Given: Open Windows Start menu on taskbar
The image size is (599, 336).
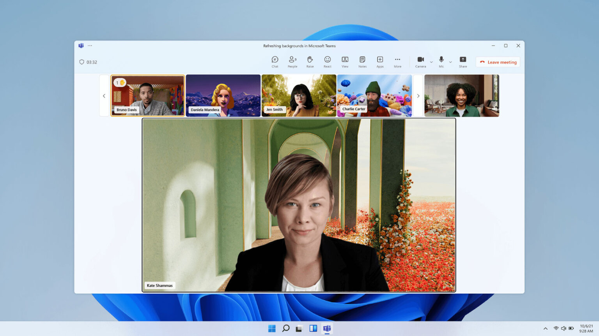Looking at the screenshot, I should pos(272,328).
